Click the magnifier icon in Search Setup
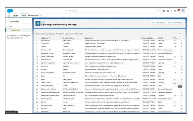The image size is (193, 121). click(x=66, y=11)
